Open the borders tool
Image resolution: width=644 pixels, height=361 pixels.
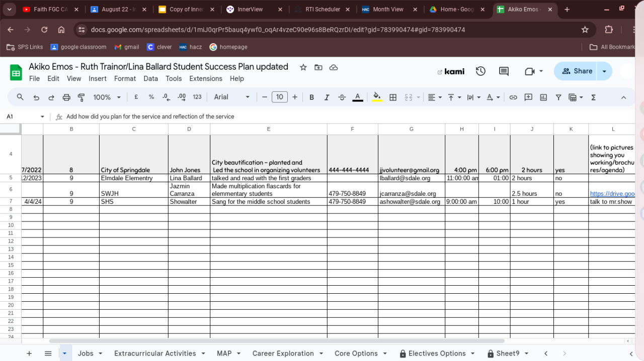pyautogui.click(x=393, y=97)
